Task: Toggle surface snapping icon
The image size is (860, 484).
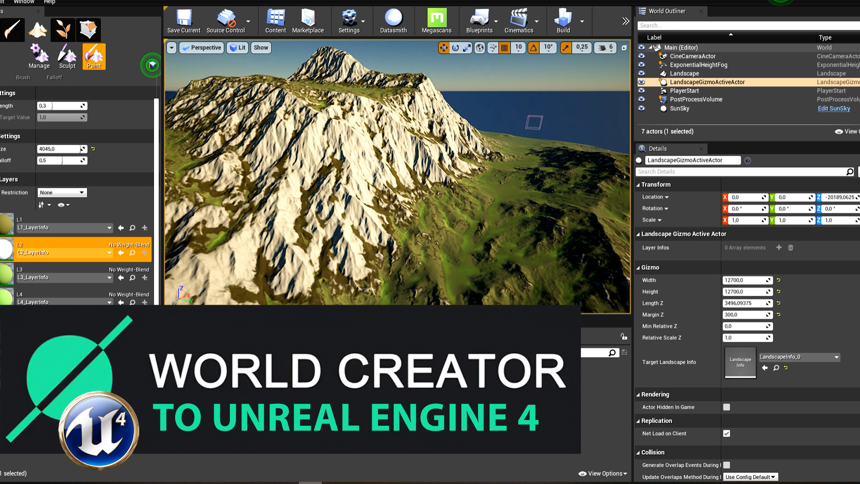Action: click(x=493, y=48)
